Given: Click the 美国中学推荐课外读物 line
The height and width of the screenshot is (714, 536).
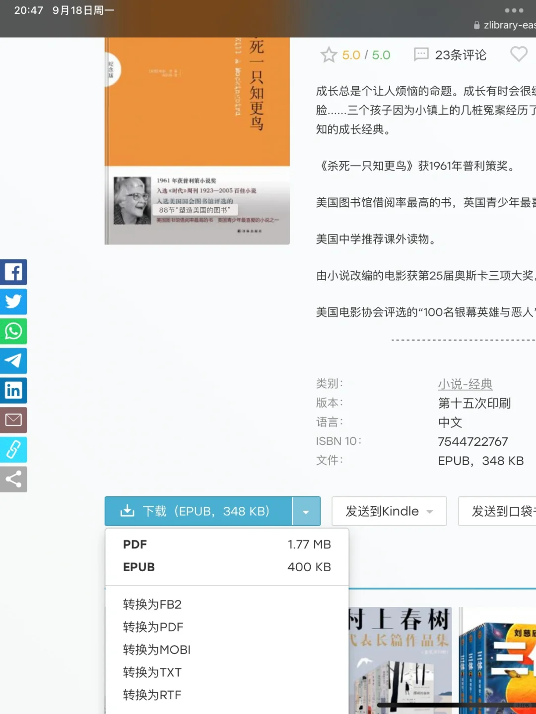Looking at the screenshot, I should pos(378,239).
